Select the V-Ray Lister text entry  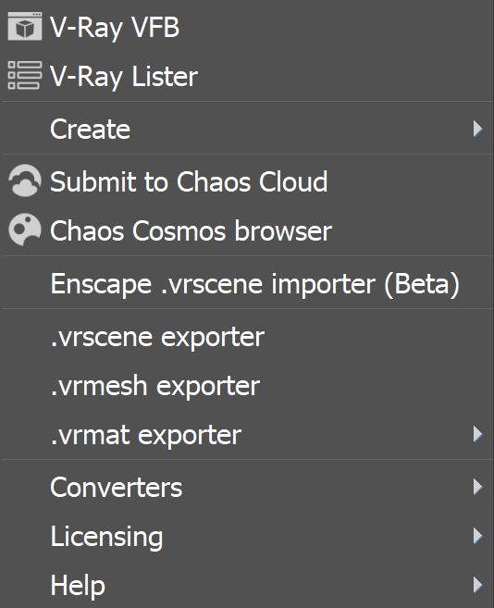coord(124,77)
